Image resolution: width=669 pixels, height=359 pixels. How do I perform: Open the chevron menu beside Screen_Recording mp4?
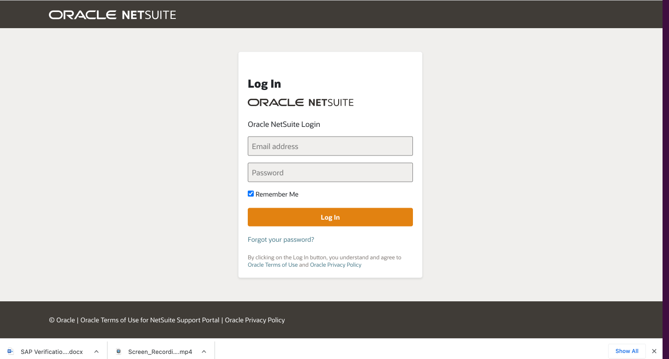click(x=204, y=351)
